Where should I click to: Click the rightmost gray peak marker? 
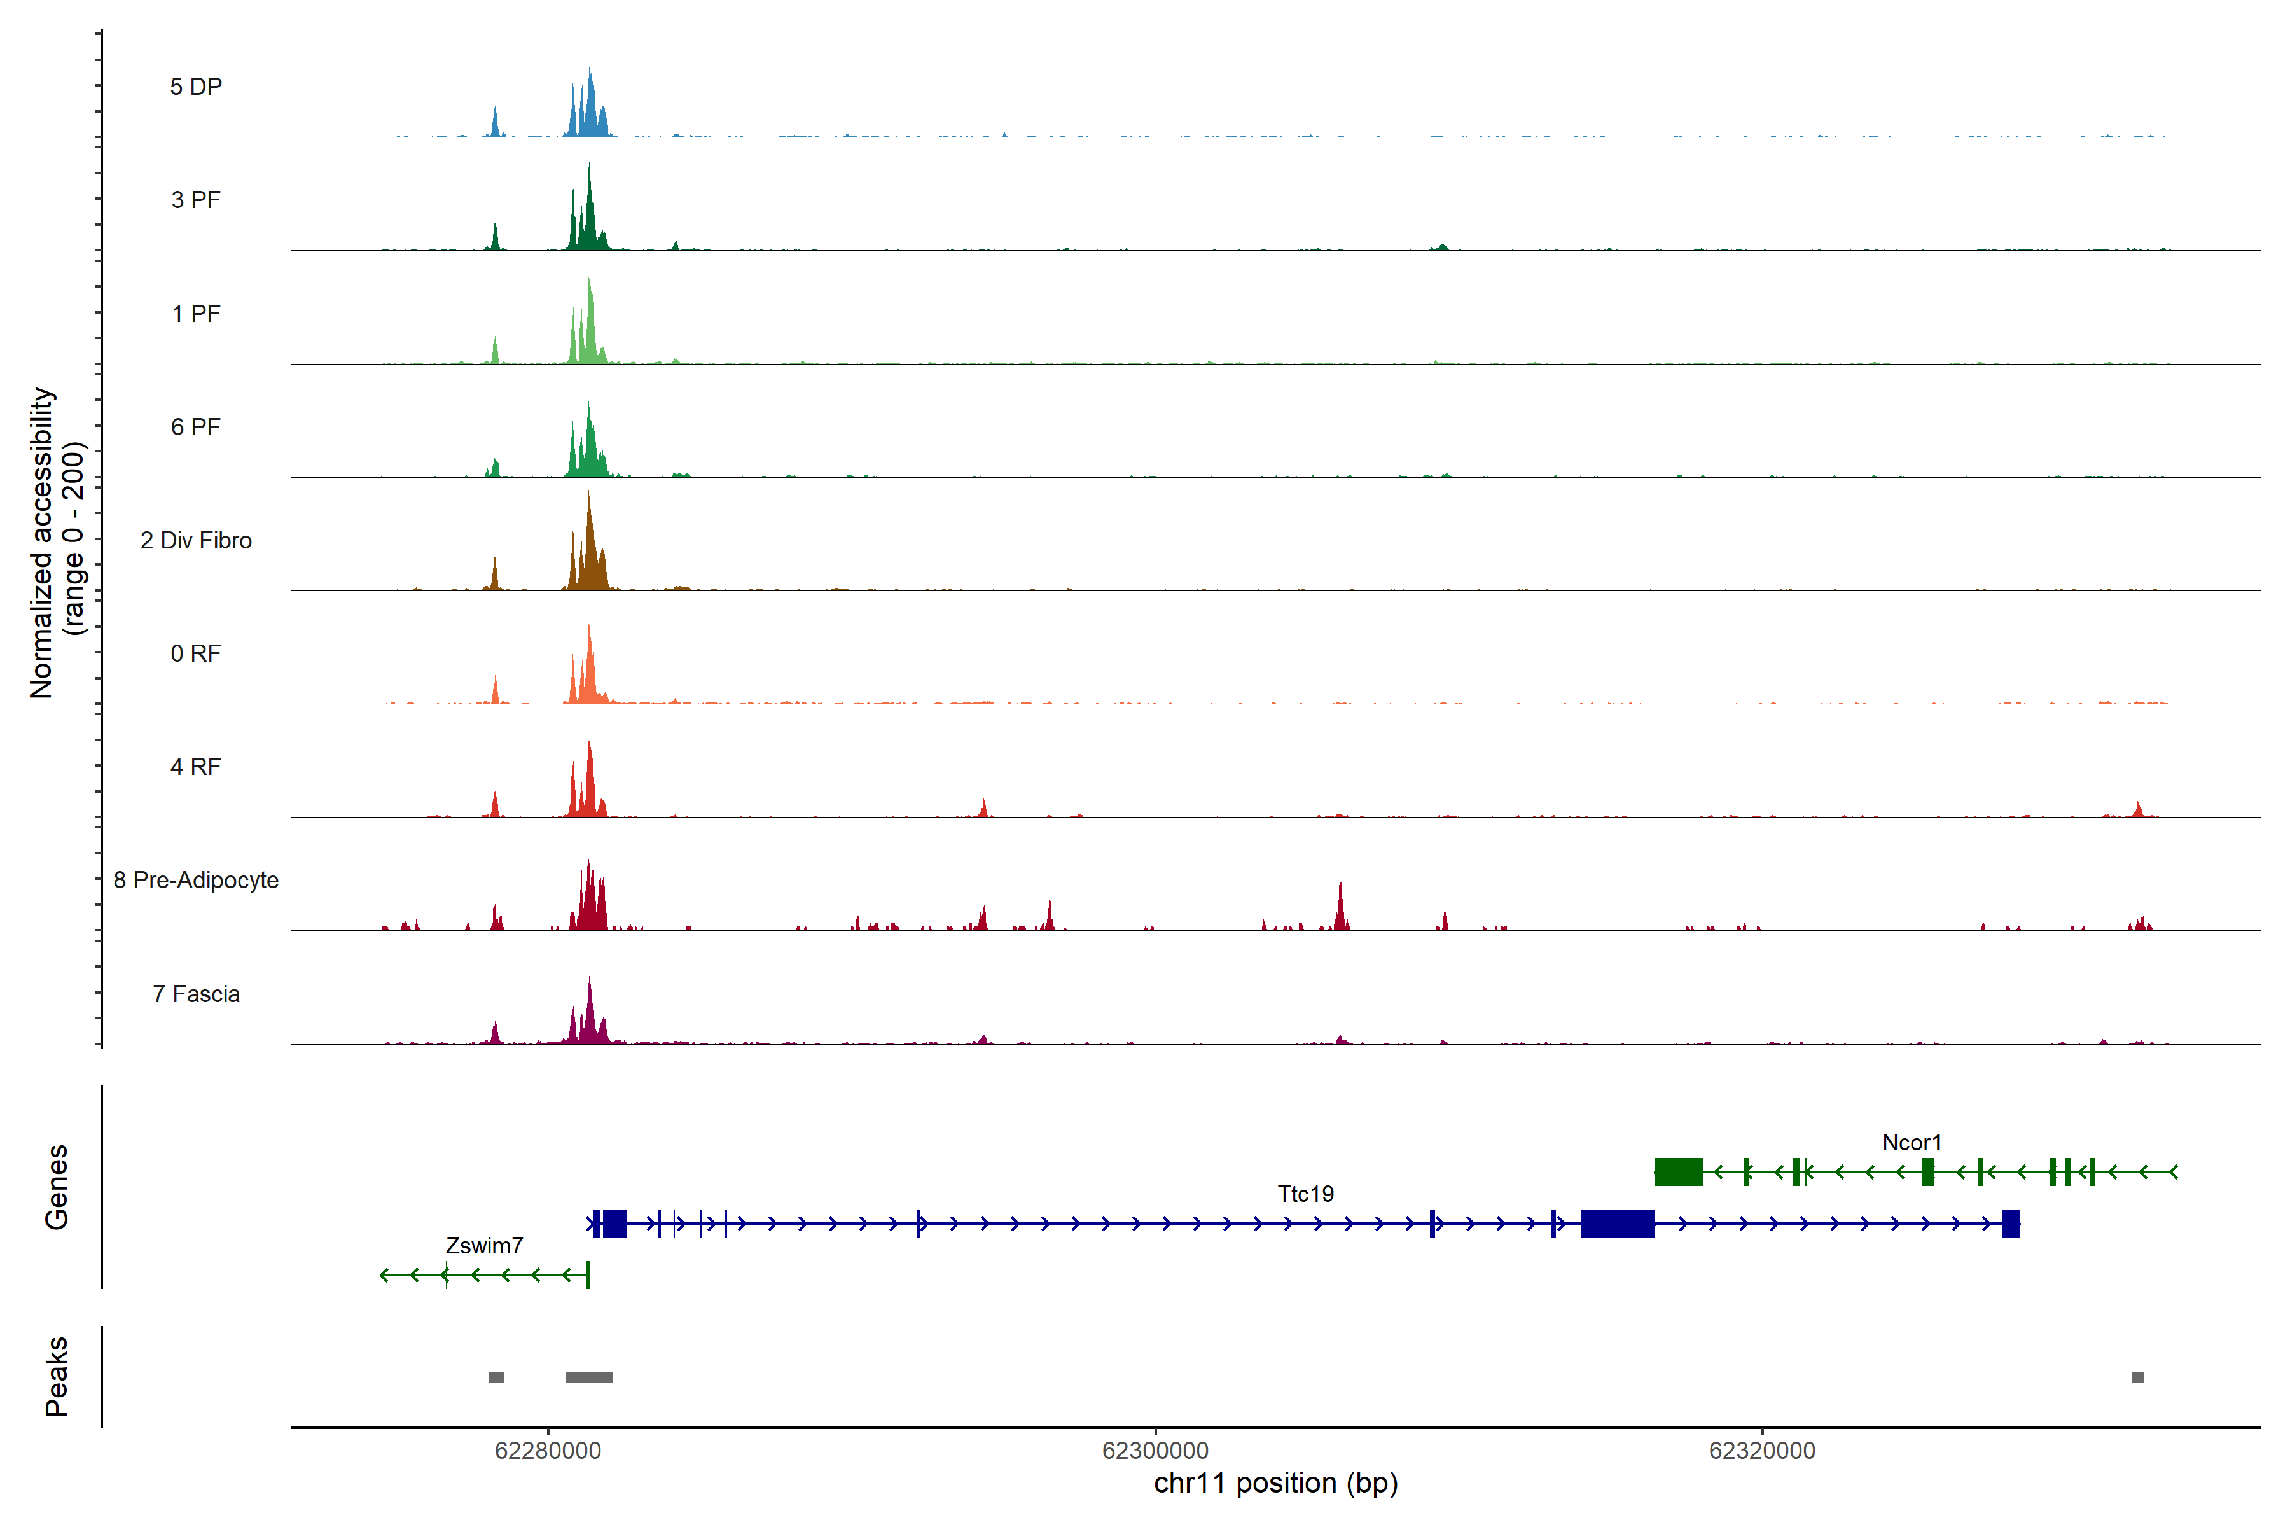point(2137,1377)
